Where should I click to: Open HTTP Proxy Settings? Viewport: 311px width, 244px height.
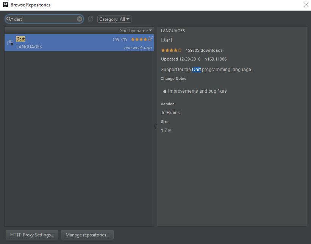[x=32, y=235]
